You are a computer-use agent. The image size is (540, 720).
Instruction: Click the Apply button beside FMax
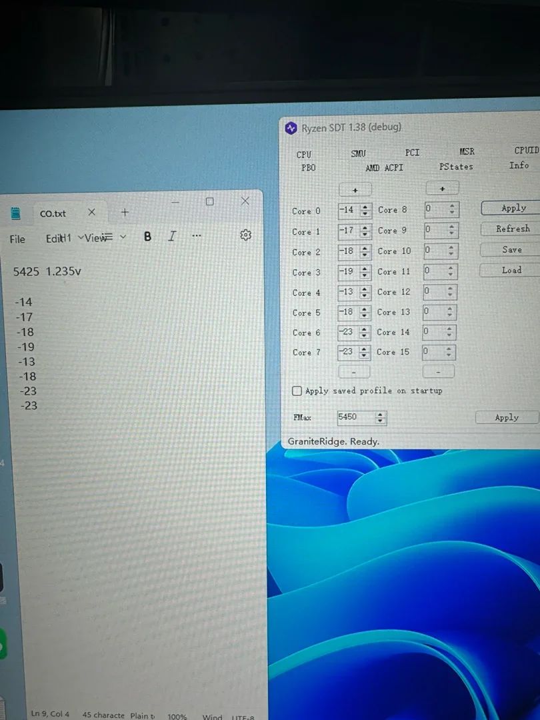click(x=507, y=417)
